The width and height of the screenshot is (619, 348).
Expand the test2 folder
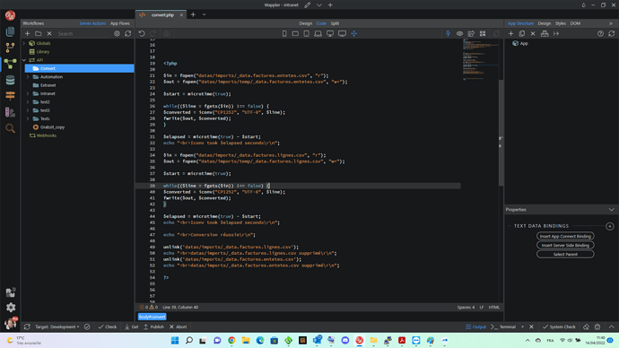click(28, 102)
